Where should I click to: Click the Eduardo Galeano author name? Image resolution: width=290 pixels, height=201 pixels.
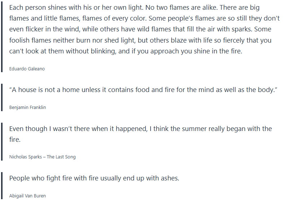27,69
